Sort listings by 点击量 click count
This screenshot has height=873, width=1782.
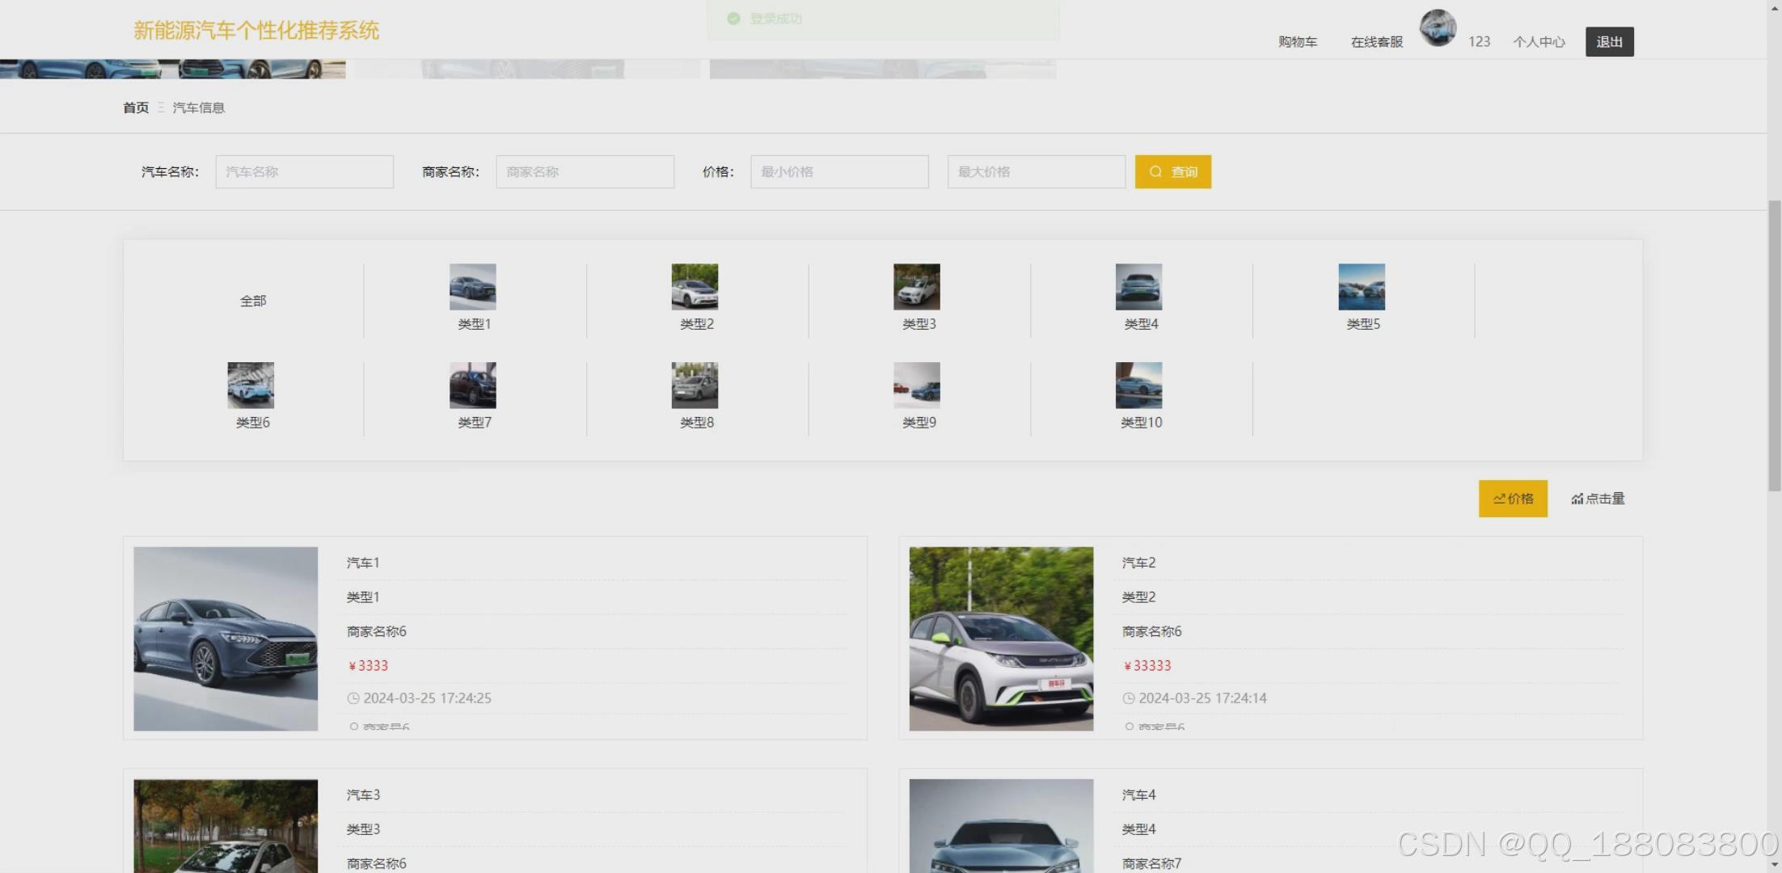click(x=1598, y=499)
